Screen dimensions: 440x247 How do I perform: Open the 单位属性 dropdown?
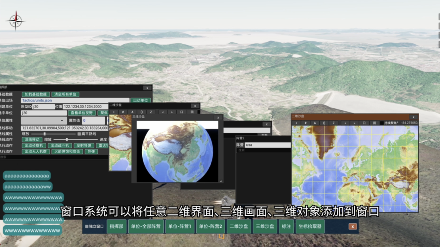point(44,120)
